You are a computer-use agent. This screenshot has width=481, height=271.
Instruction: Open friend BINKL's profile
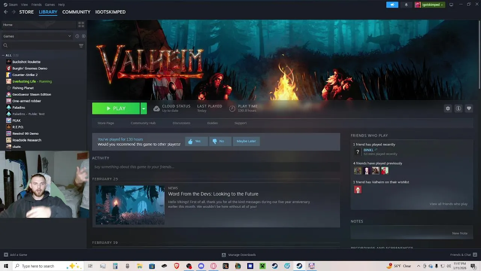368,150
